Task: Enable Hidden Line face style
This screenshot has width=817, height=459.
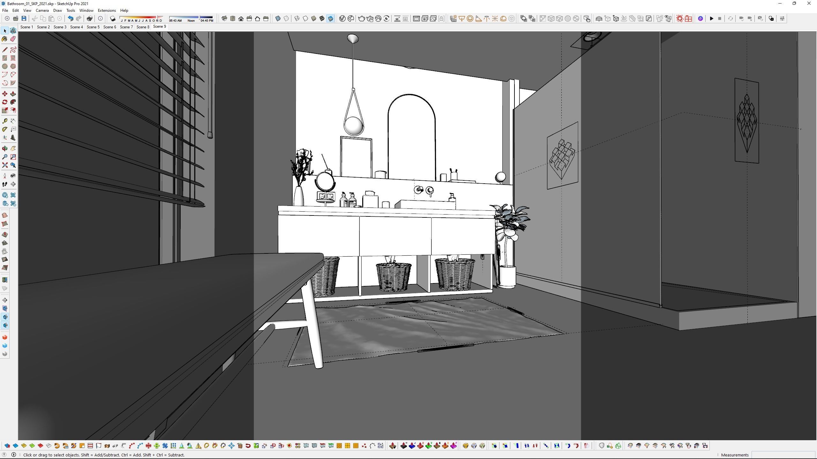Action: tap(305, 18)
